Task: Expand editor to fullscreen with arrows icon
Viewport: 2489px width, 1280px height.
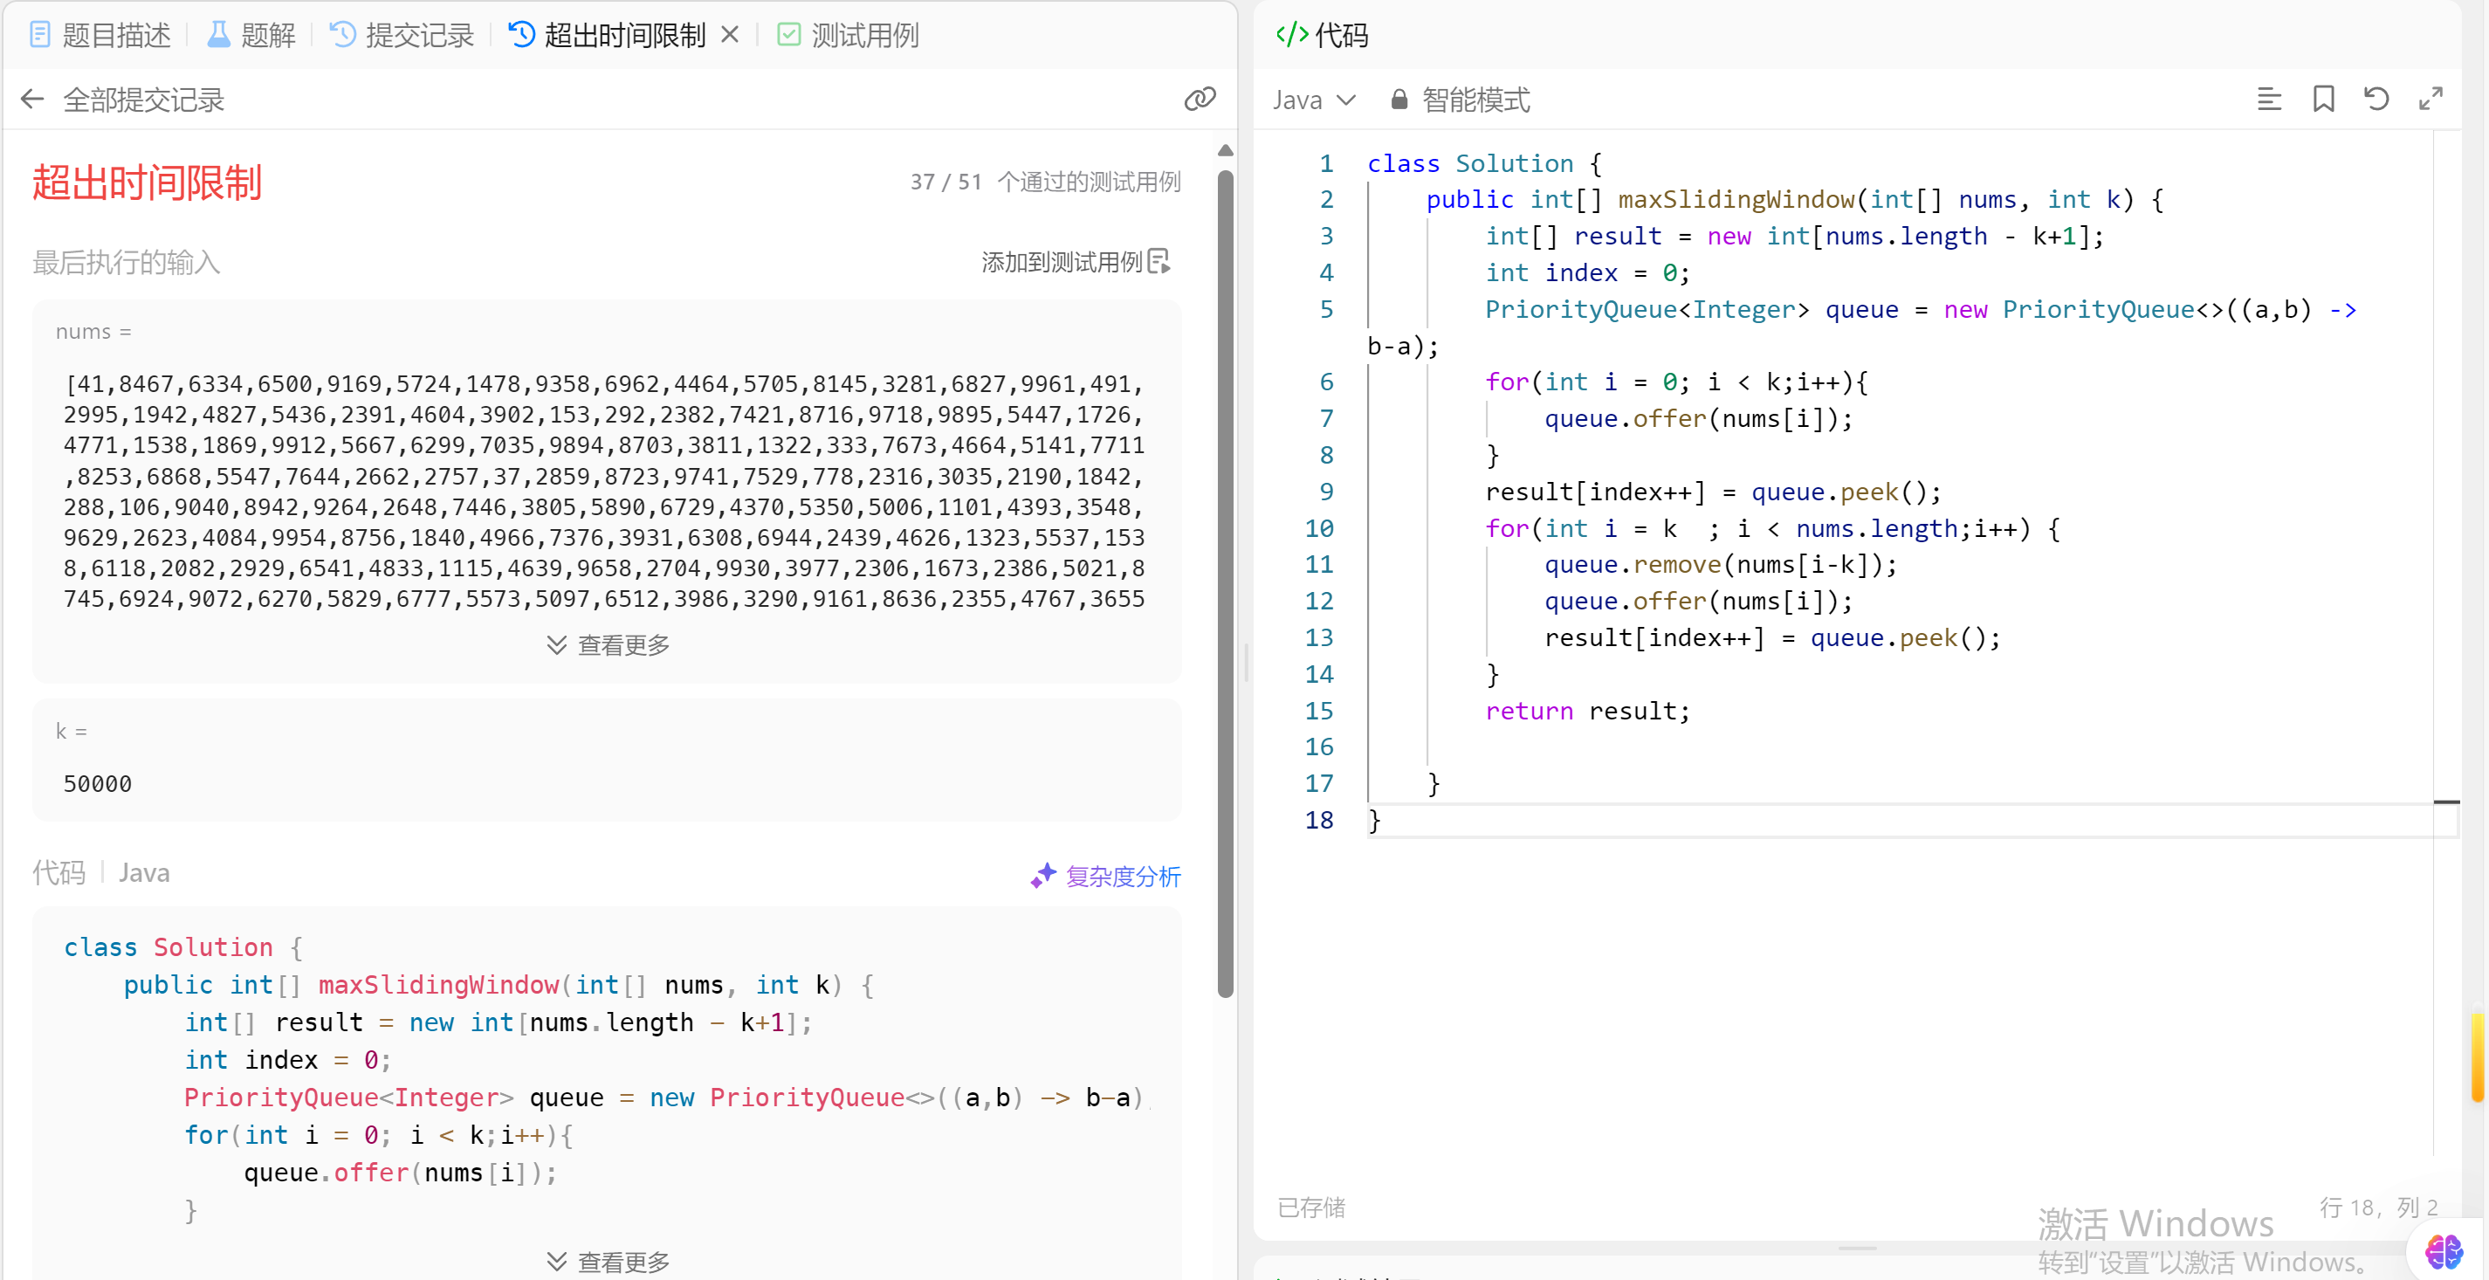Action: tap(2430, 99)
